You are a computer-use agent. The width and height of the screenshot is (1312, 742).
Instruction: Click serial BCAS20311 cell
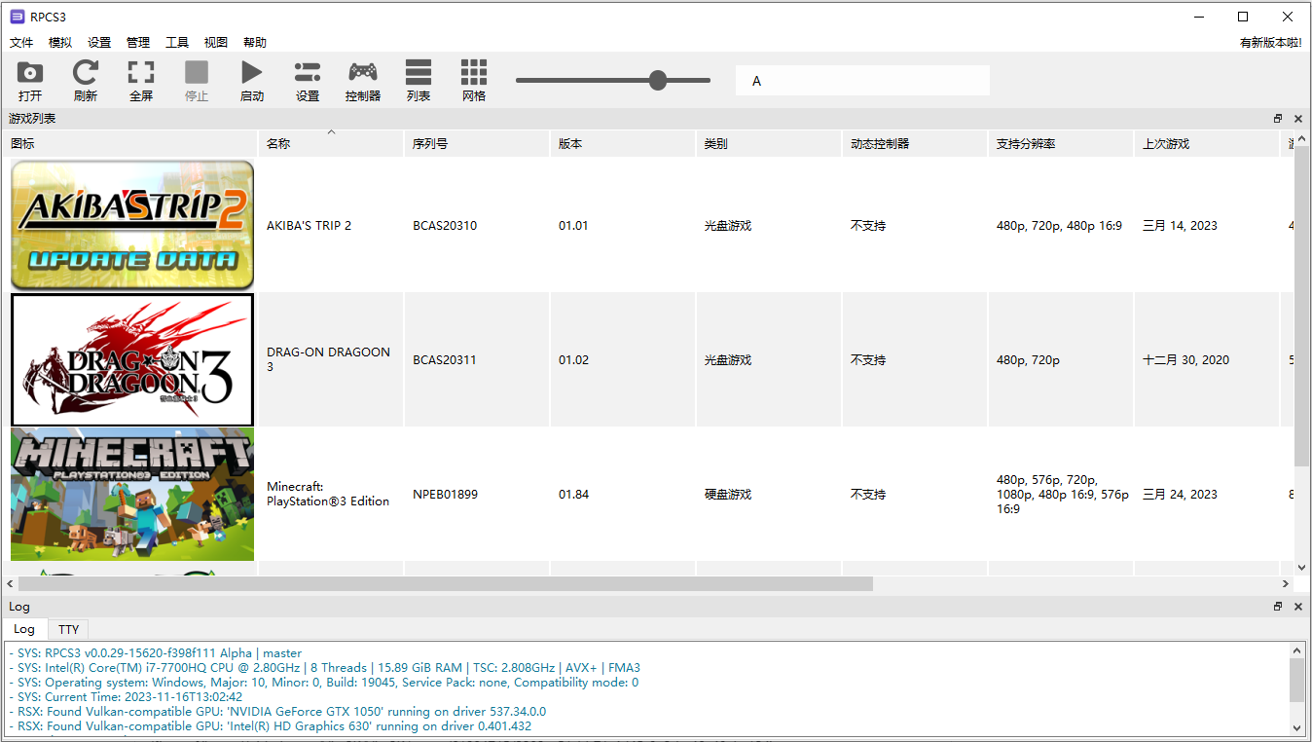click(477, 359)
